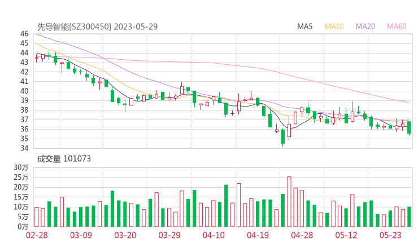
Task: Click the 05-12 date label
Action: coord(346,235)
